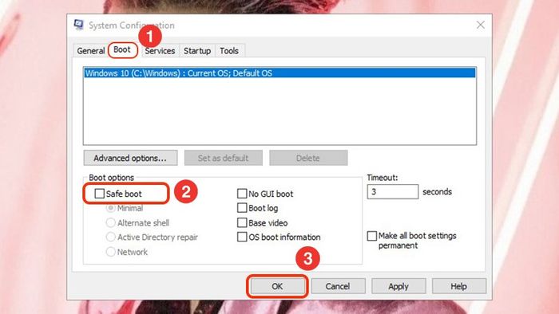Image resolution: width=559 pixels, height=314 pixels.
Task: Toggle OS boot information checkbox
Action: [242, 237]
